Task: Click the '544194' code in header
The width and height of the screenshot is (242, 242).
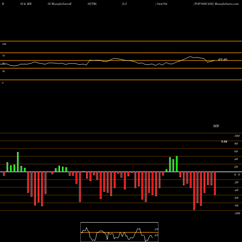Action: [162, 4]
